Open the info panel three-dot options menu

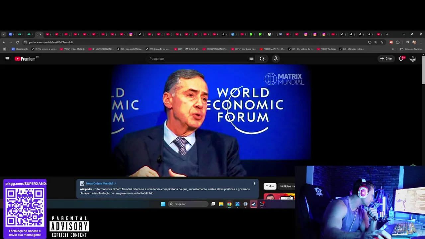[255, 184]
